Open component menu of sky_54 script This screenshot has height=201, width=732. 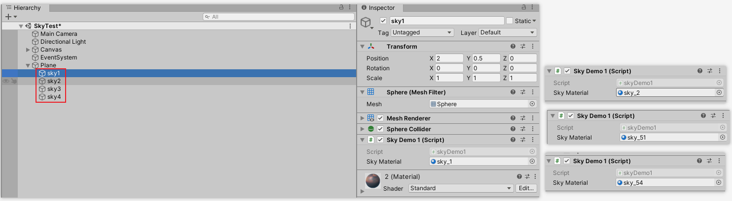(719, 161)
